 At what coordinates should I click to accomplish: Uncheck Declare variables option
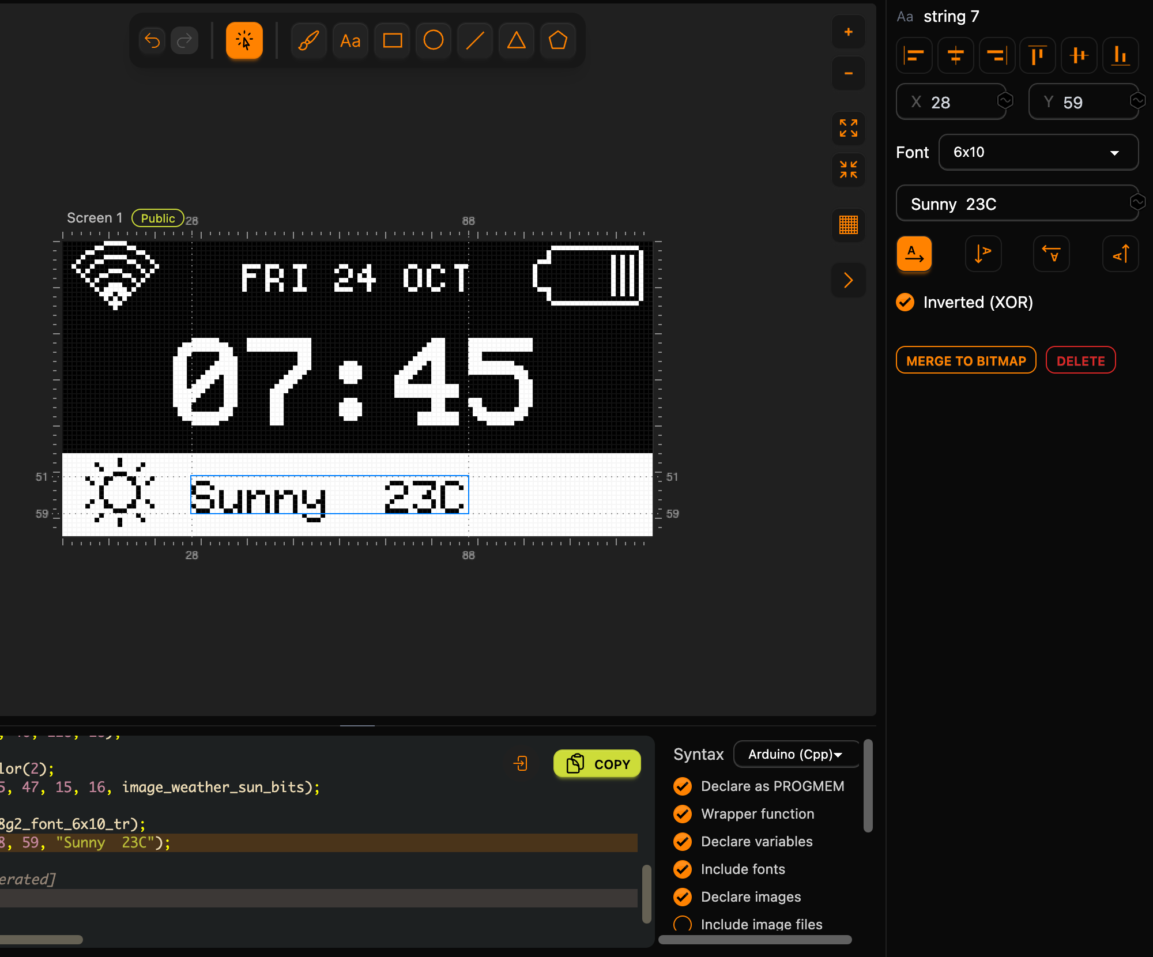pyautogui.click(x=683, y=842)
